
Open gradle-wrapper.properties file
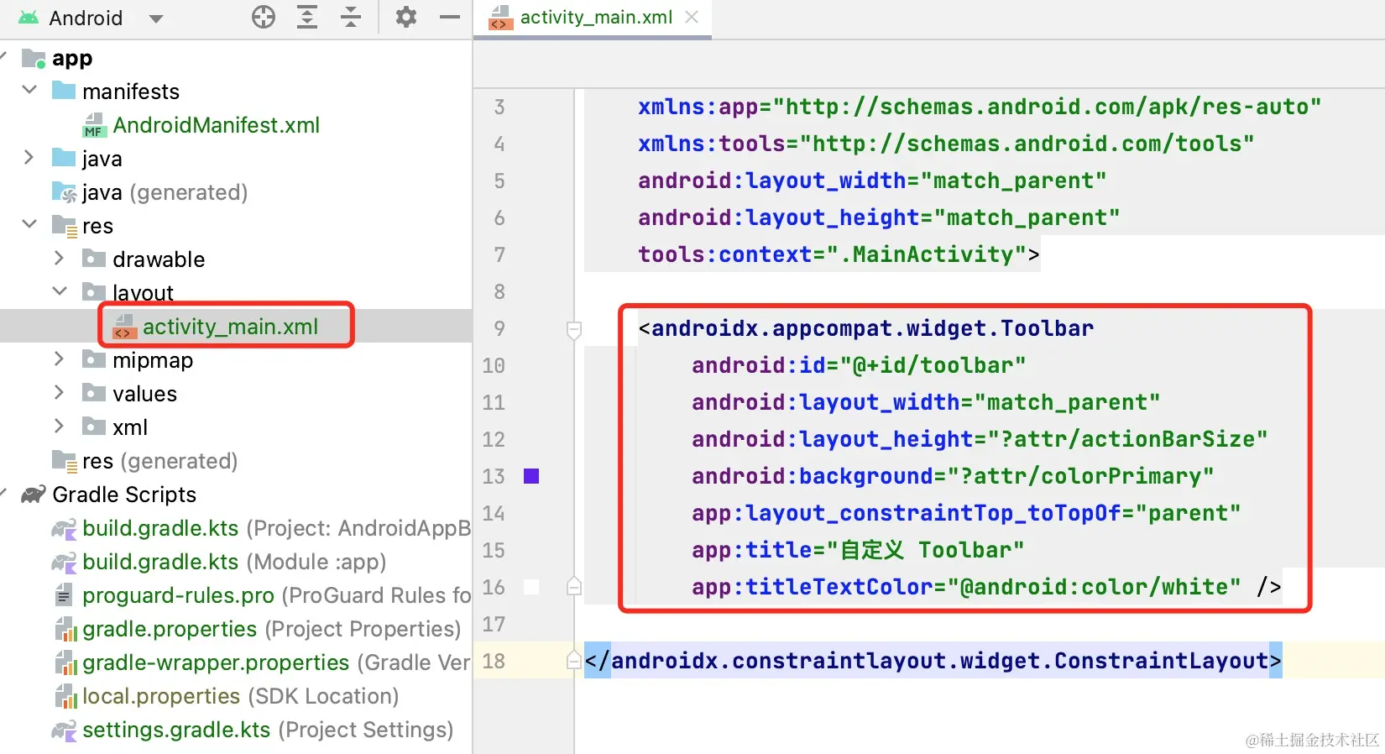(277, 662)
